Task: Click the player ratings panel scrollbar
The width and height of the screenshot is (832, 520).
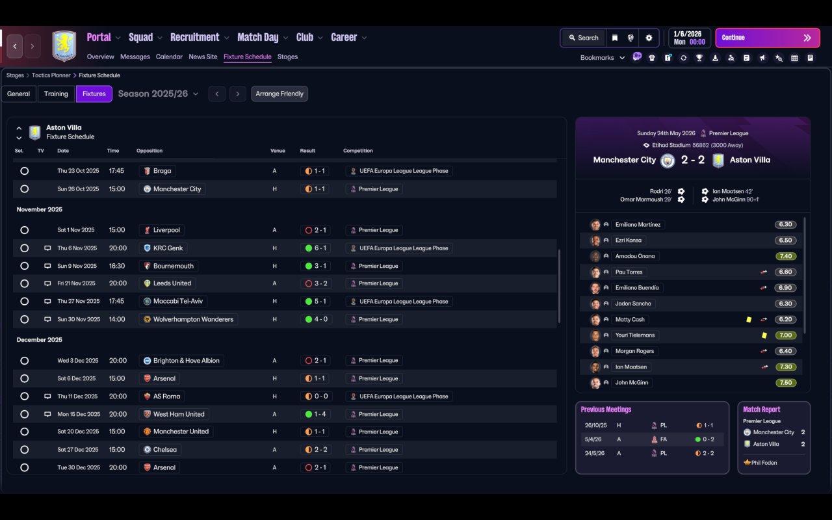Action: (805, 276)
